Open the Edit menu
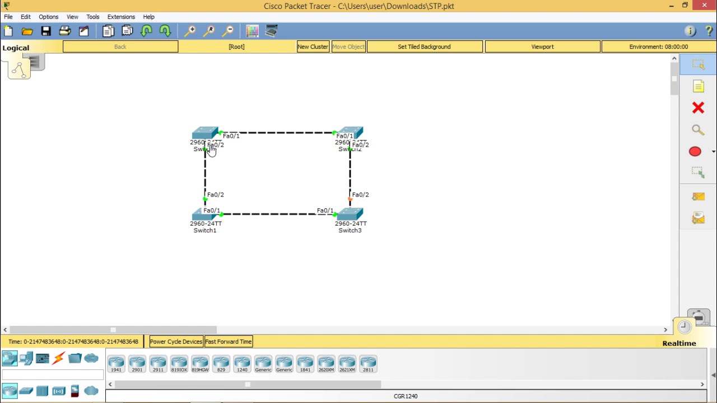Image resolution: width=717 pixels, height=403 pixels. [x=26, y=17]
